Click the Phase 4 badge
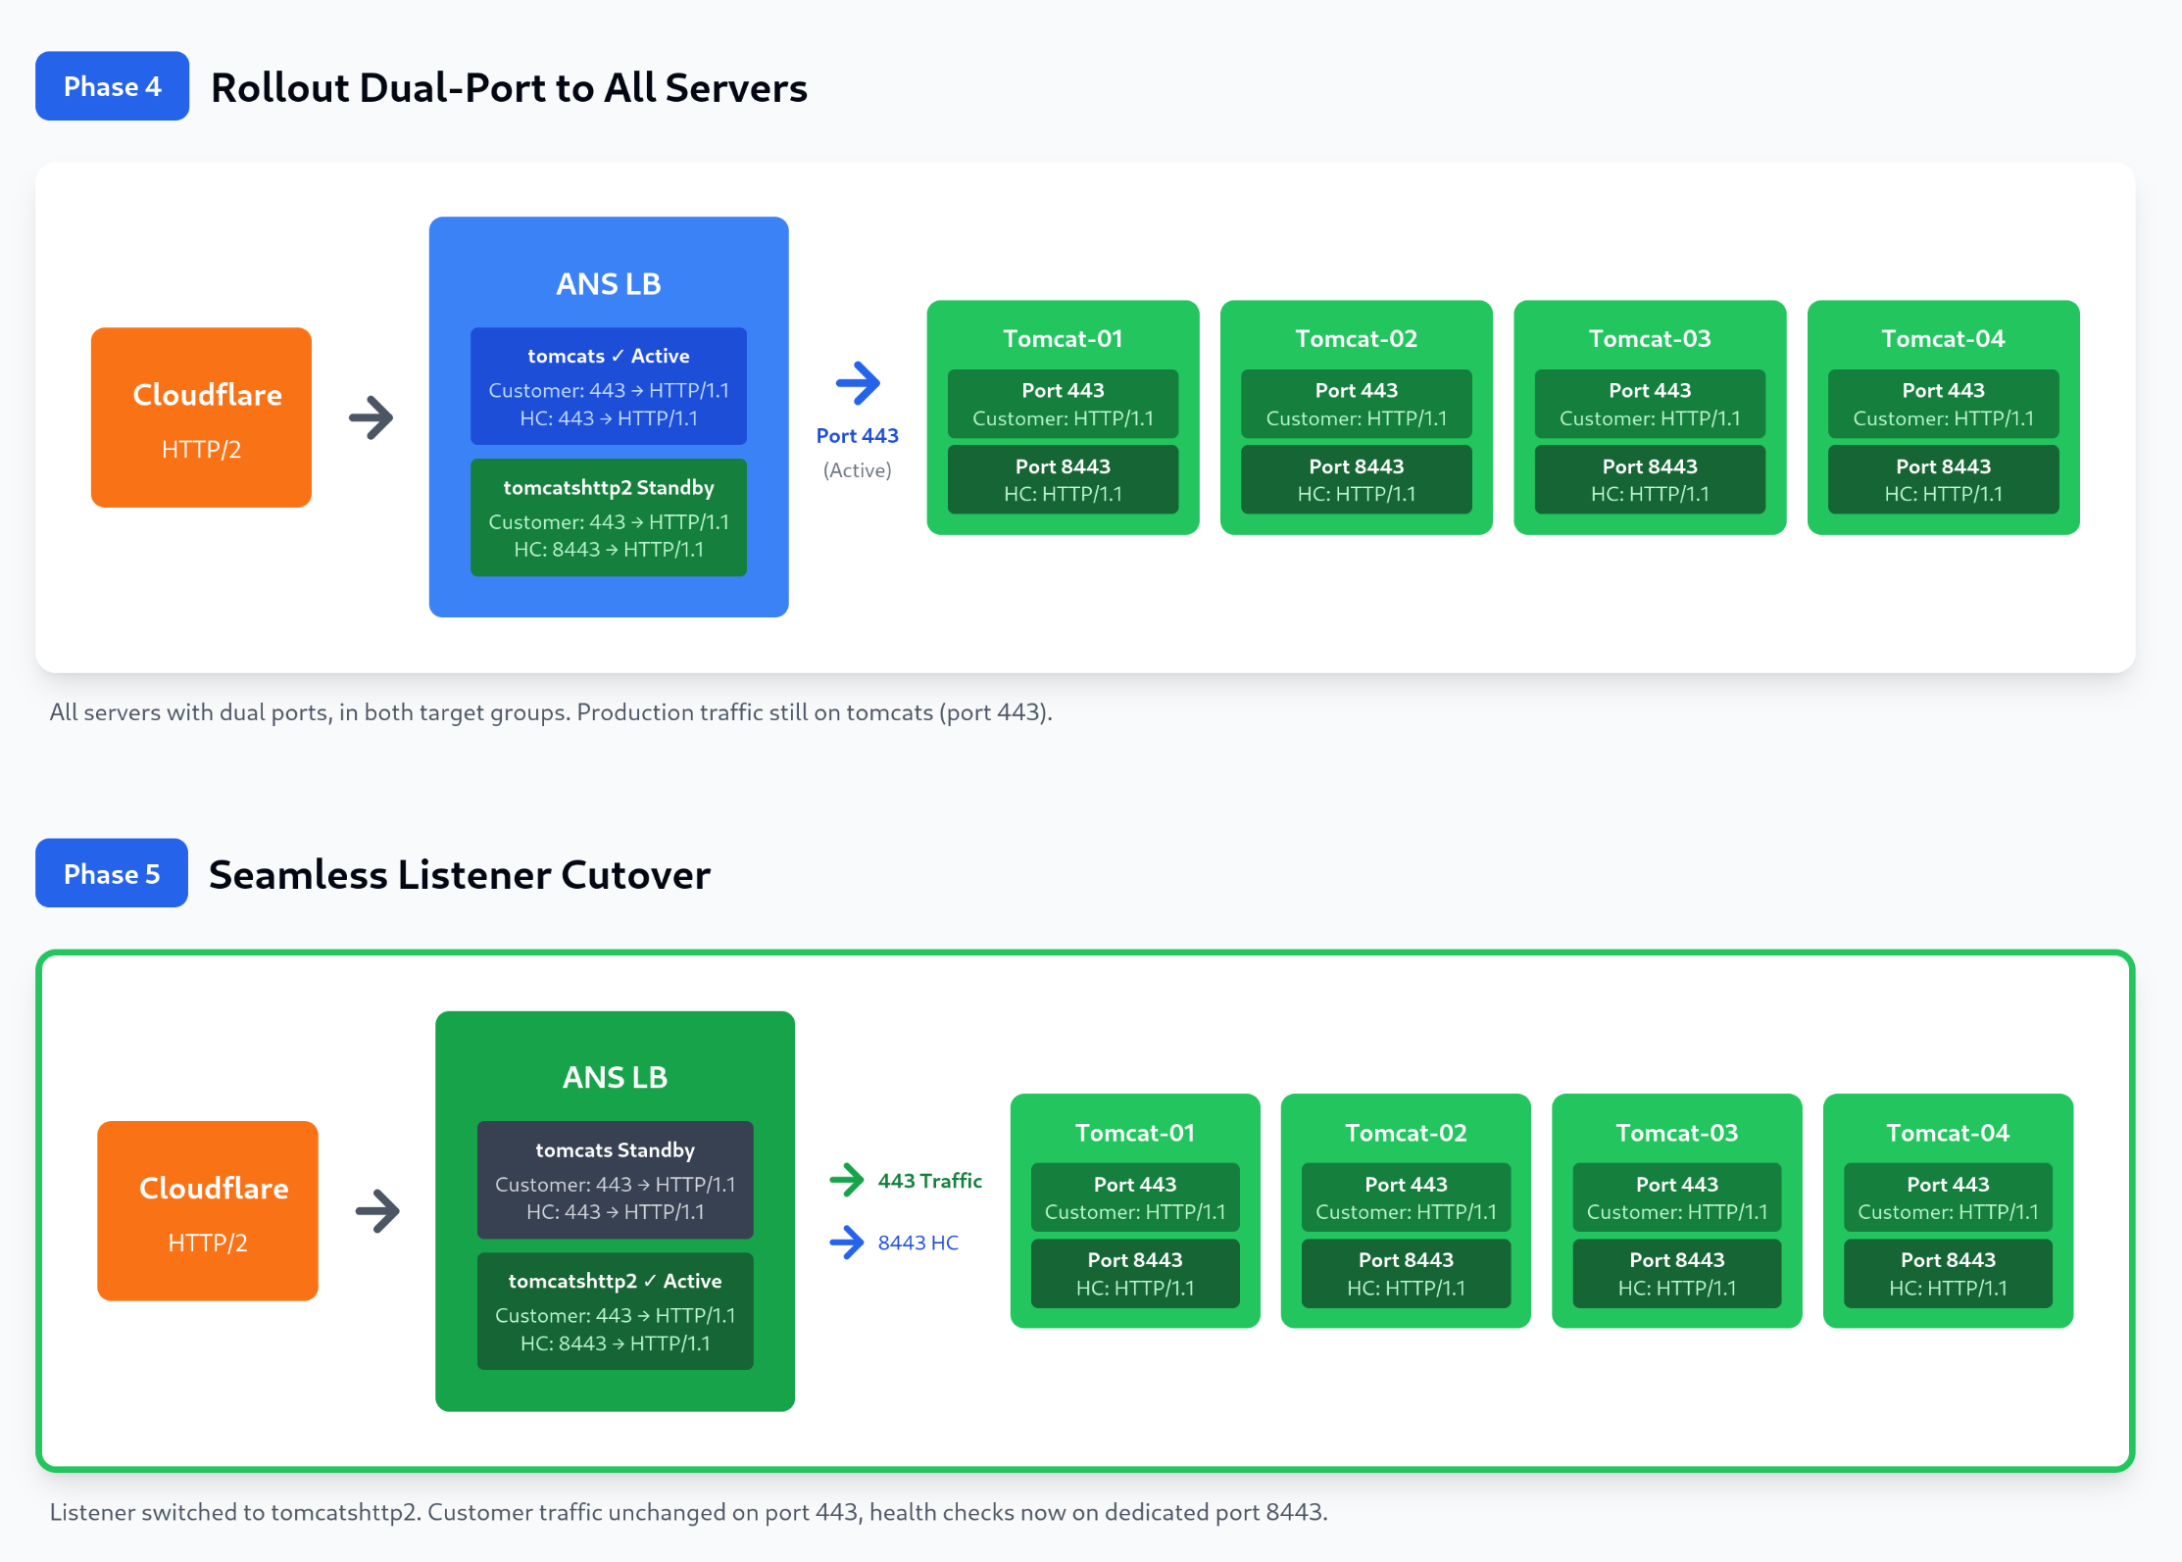Viewport: 2182px width, 1562px height. tap(112, 86)
